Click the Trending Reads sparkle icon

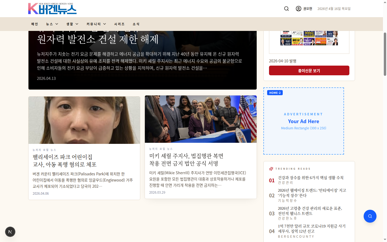[272, 169]
